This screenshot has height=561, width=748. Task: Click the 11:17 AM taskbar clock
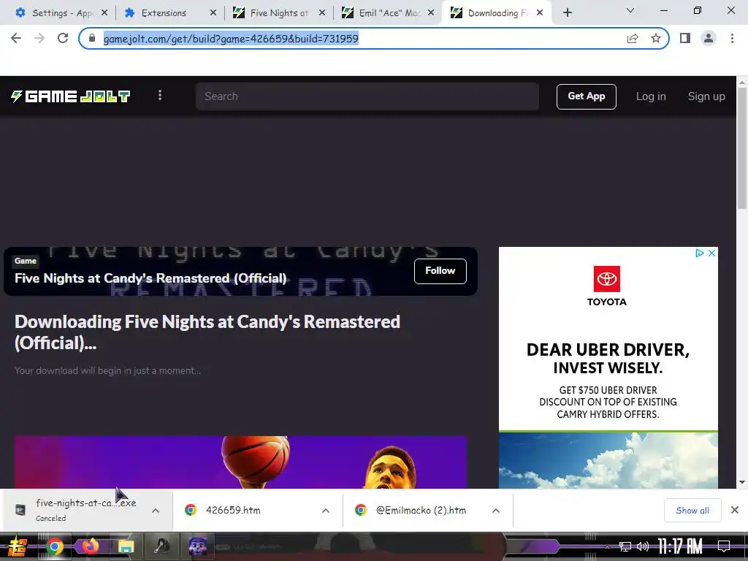click(680, 546)
